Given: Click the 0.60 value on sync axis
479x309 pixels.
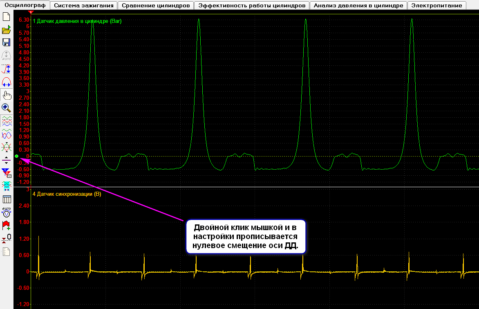Looking at the screenshot, I should [24, 255].
